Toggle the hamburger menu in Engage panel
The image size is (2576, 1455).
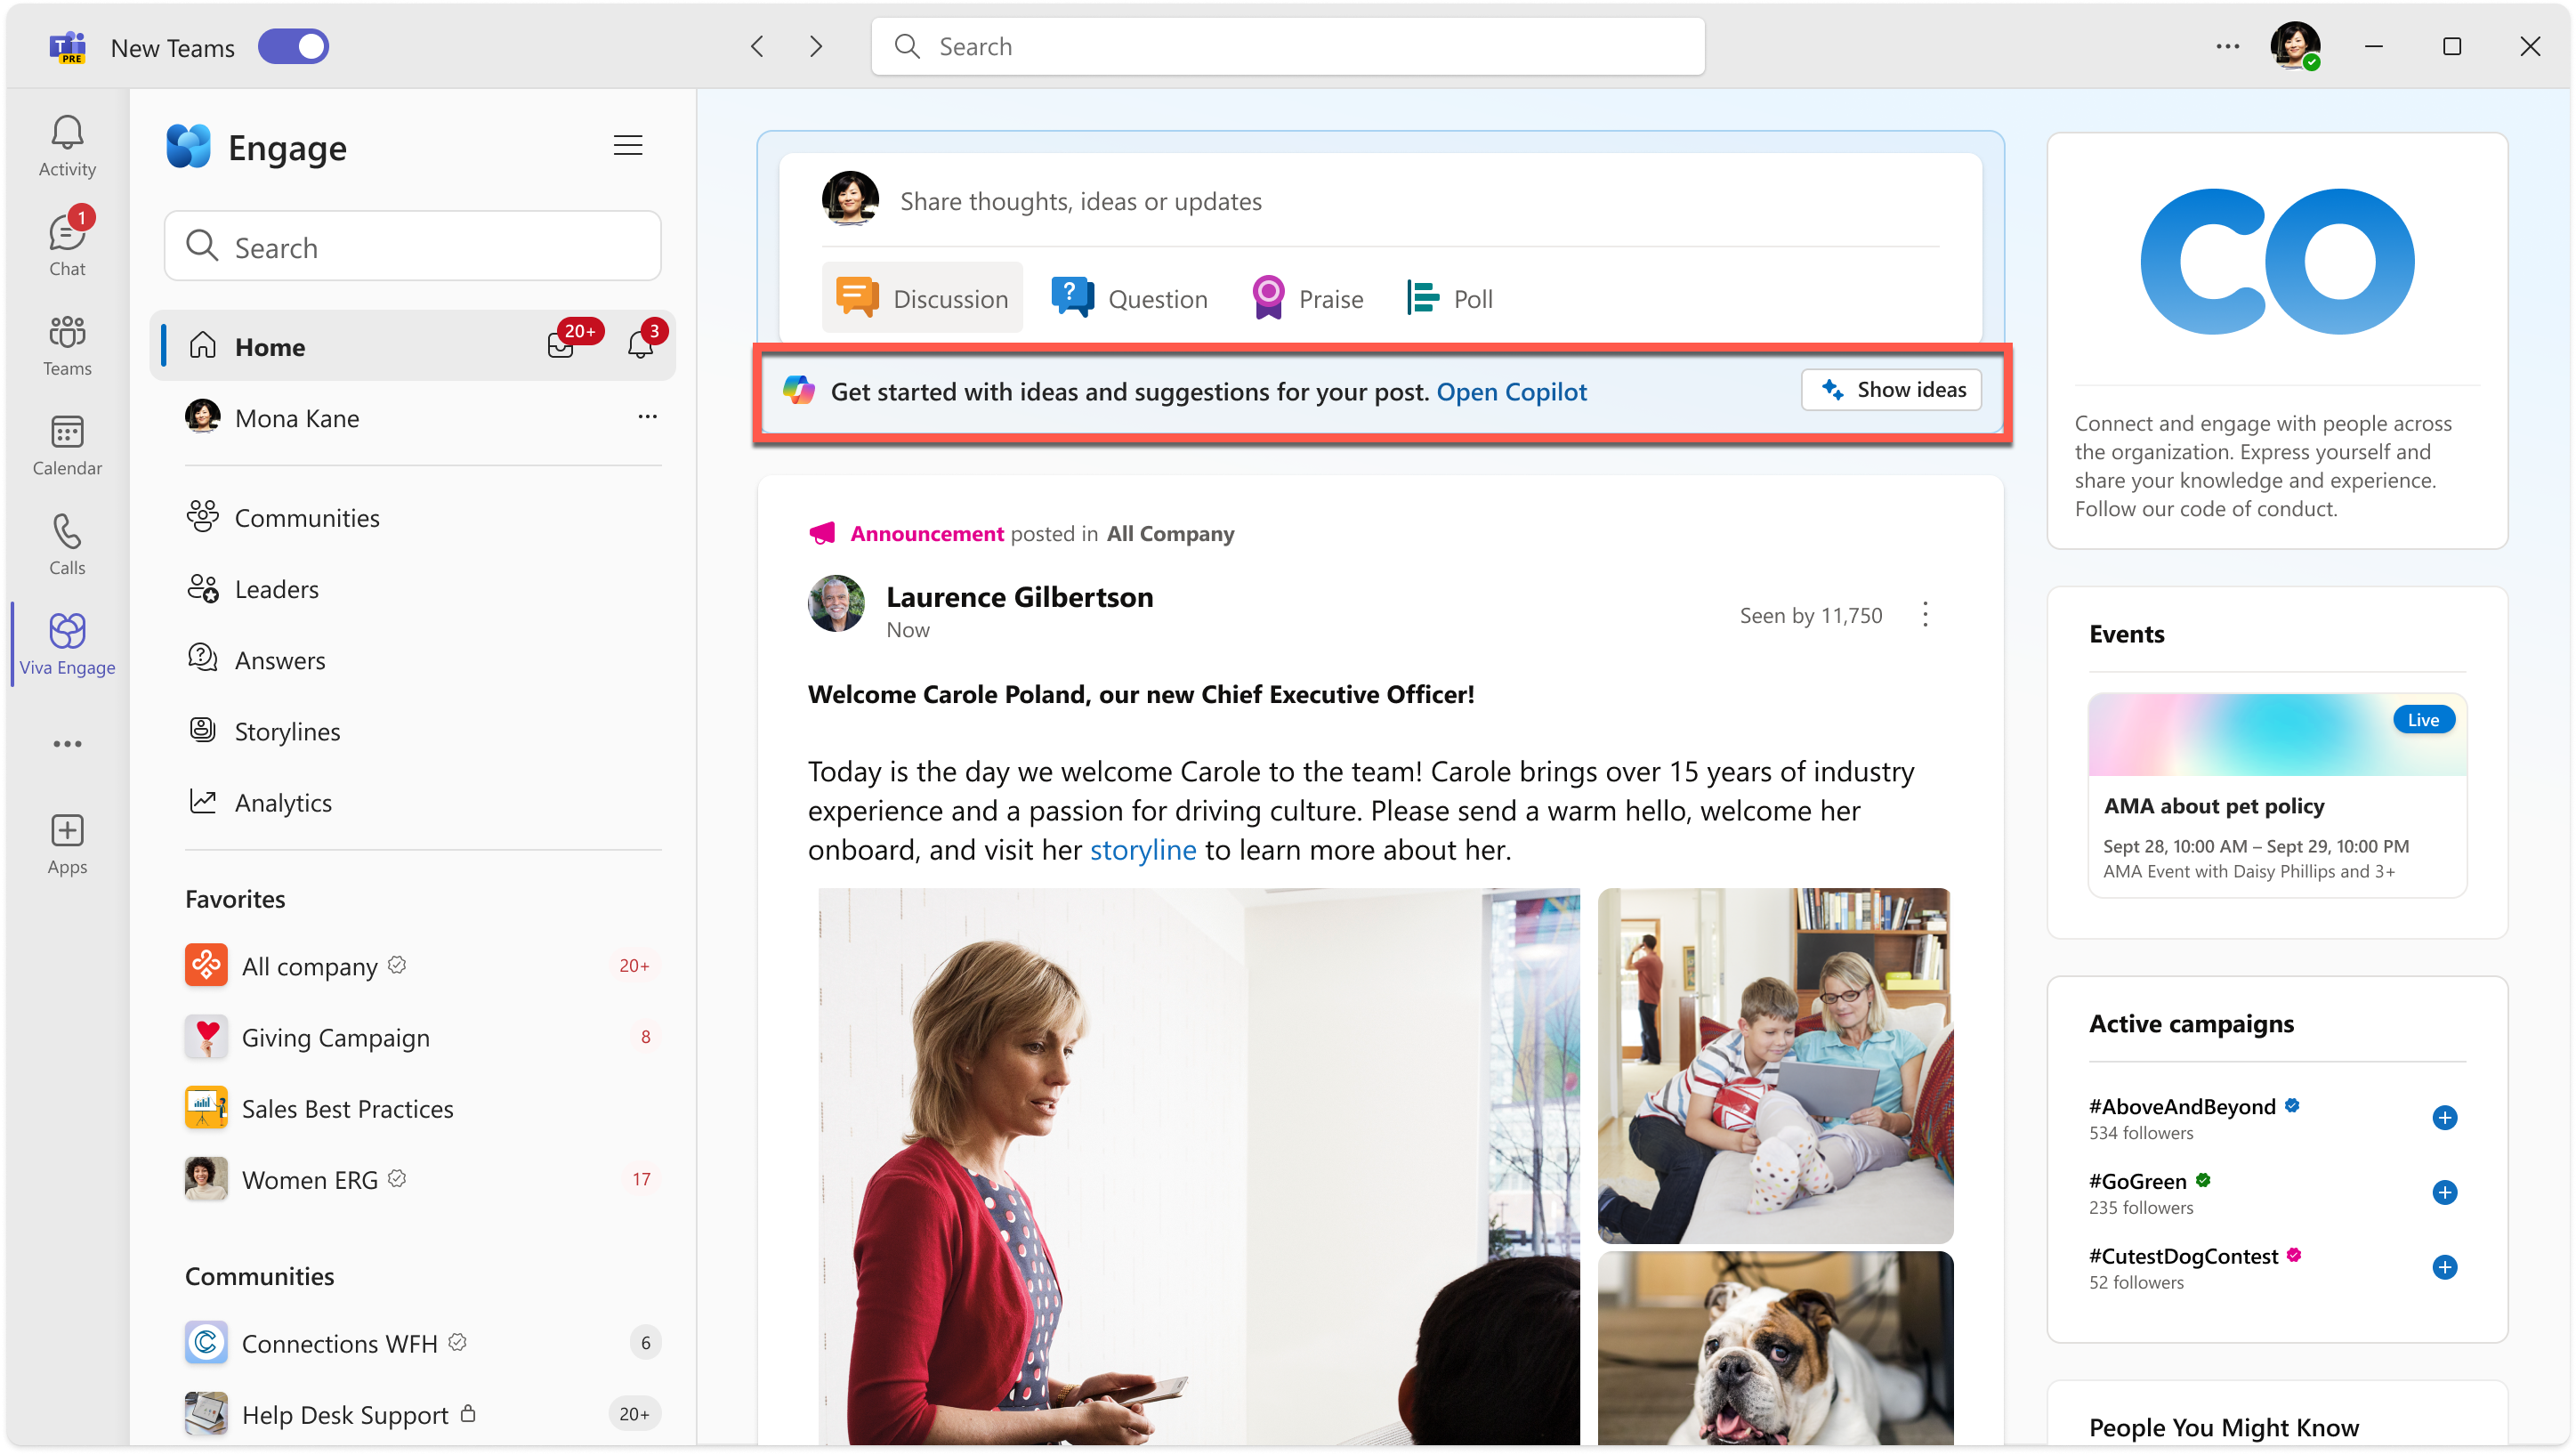tap(628, 145)
